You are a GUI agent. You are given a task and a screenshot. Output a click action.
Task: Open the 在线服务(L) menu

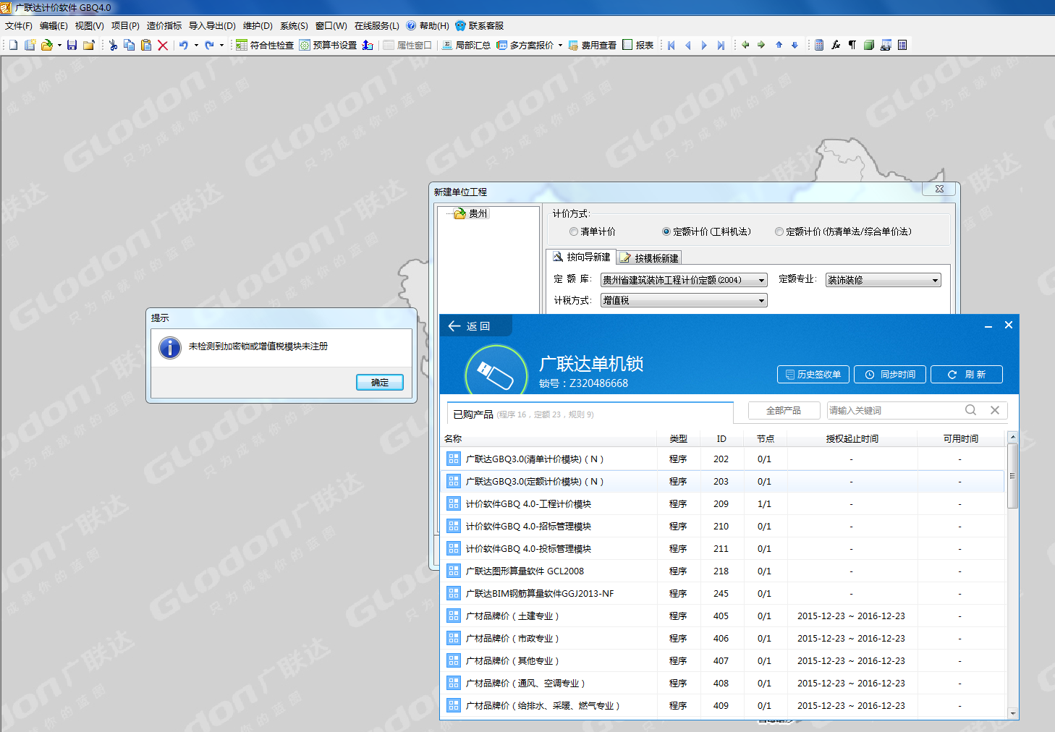point(376,25)
